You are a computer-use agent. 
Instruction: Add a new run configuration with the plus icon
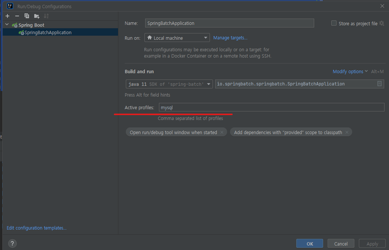[x=7, y=16]
